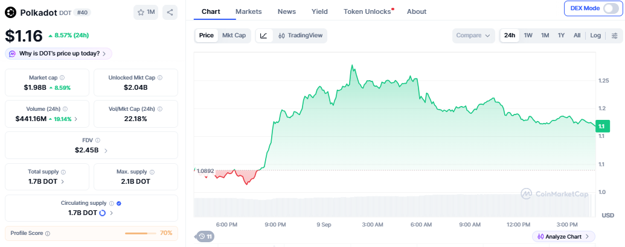The width and height of the screenshot is (625, 247).
Task: Open the News tab
Action: [x=287, y=11]
